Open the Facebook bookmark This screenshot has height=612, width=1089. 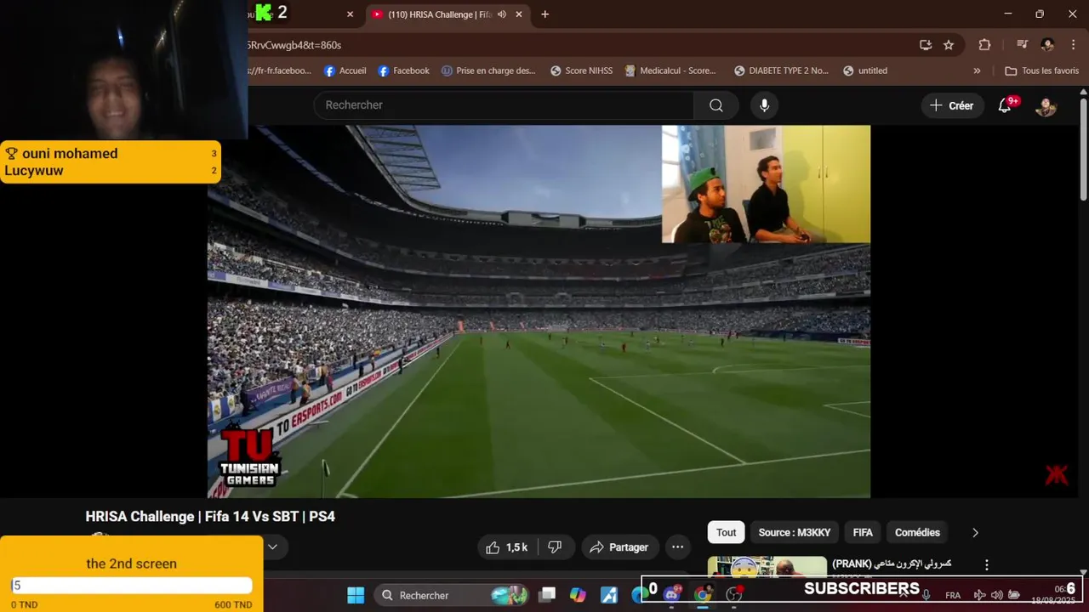click(403, 71)
